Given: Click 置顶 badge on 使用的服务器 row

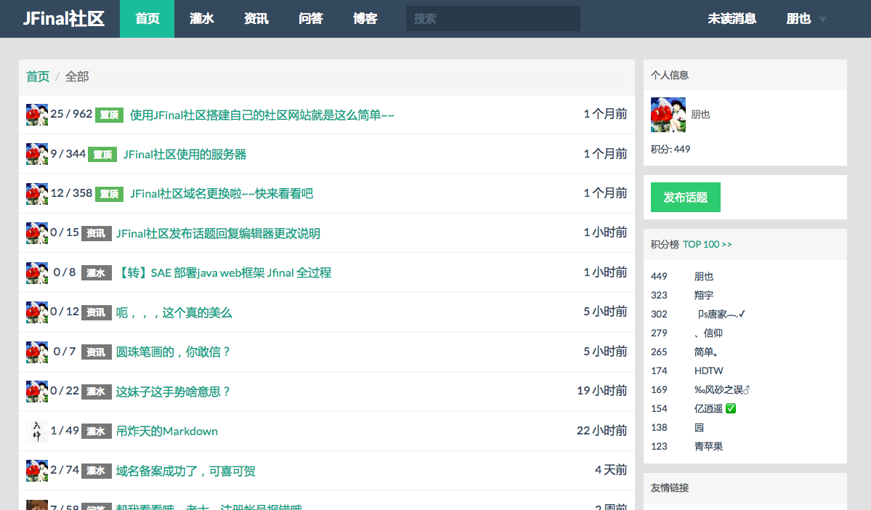Looking at the screenshot, I should (x=102, y=155).
